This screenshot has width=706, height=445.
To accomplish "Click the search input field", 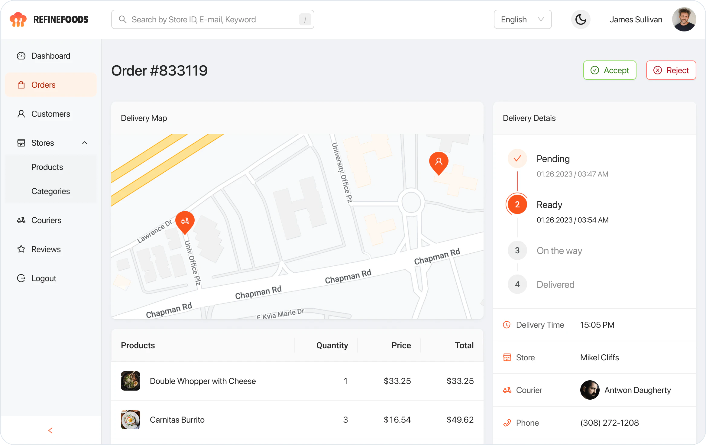I will pyautogui.click(x=212, y=19).
